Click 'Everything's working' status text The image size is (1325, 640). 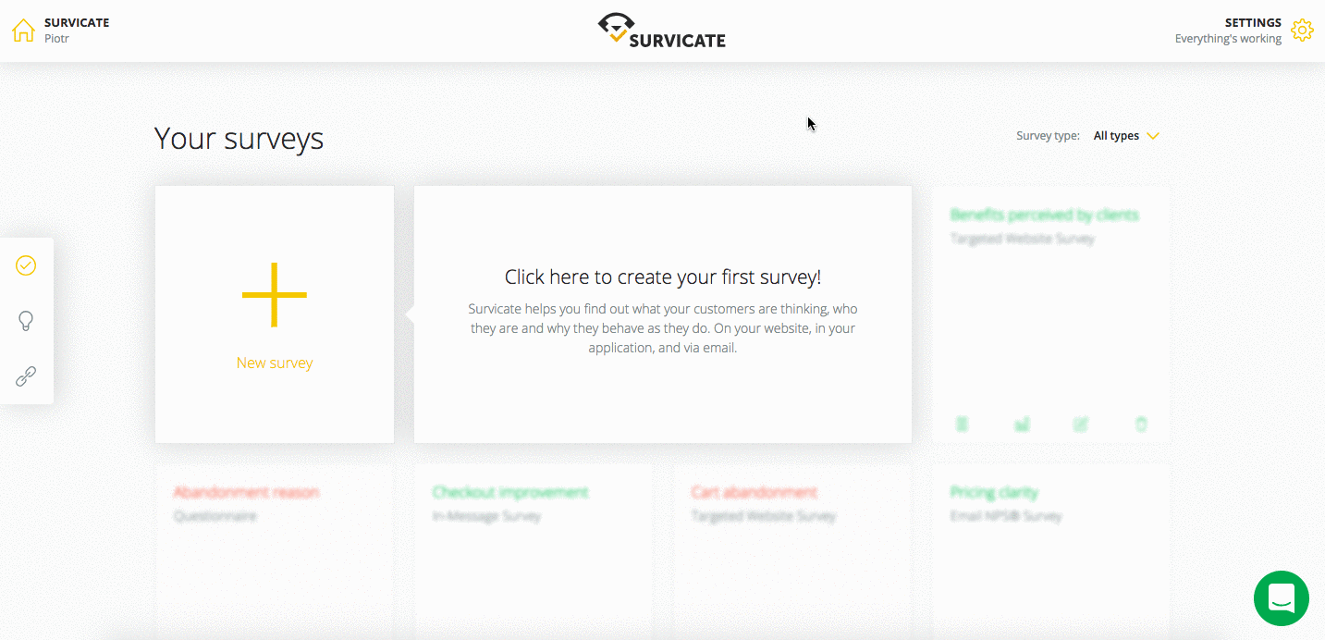point(1228,39)
